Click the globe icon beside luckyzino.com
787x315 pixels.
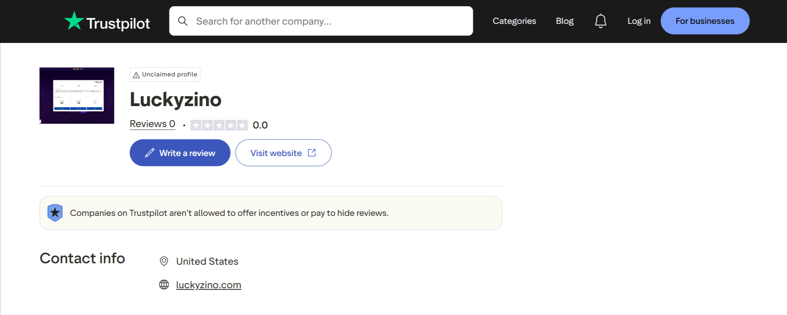(x=164, y=285)
